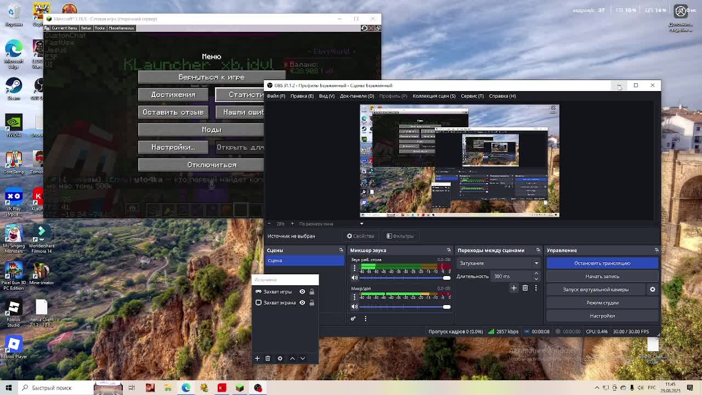This screenshot has height=395, width=702.
Task: Decrease the transition duration with the down arrow
Action: point(536,279)
